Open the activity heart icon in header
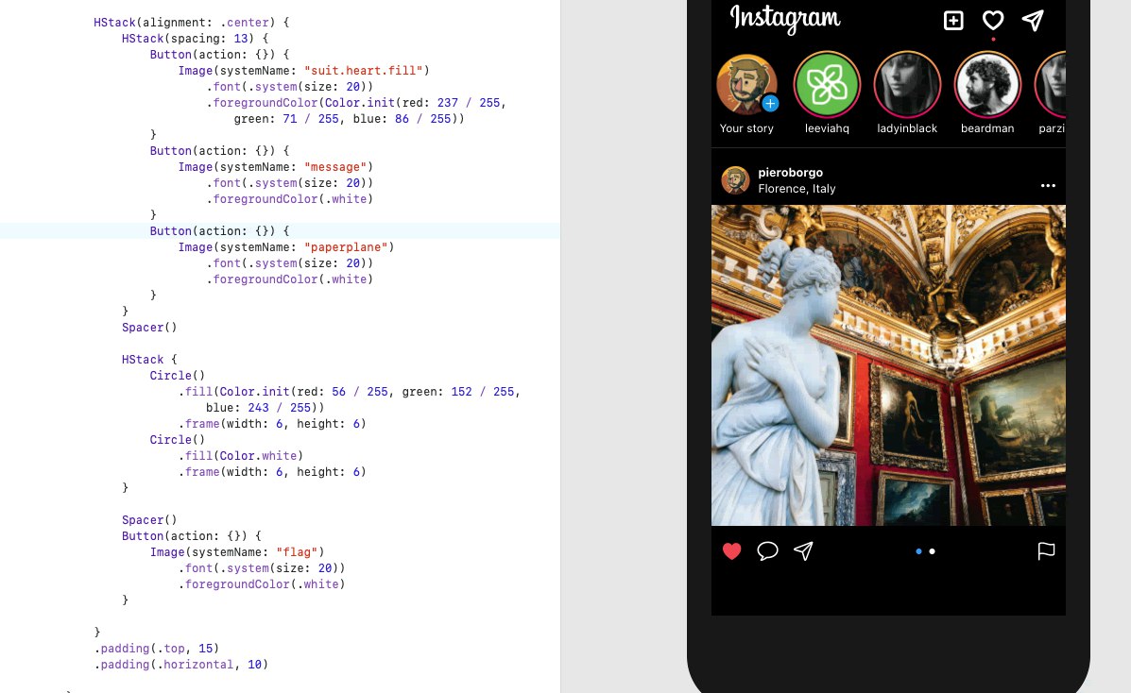 pyautogui.click(x=993, y=20)
